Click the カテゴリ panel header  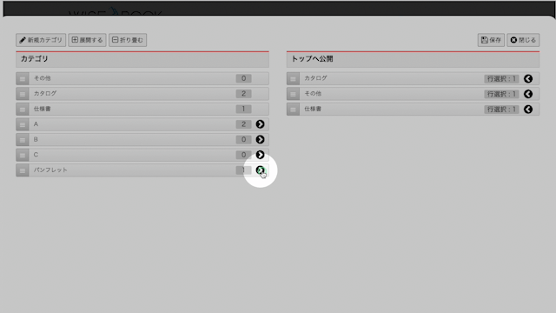(x=142, y=59)
